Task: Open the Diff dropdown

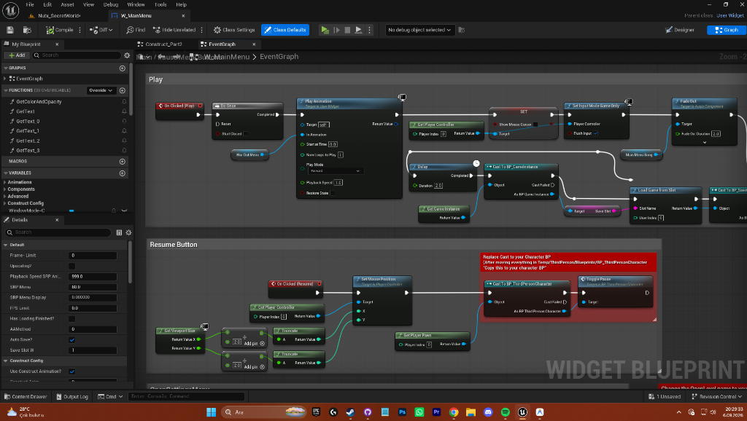Action: click(101, 30)
